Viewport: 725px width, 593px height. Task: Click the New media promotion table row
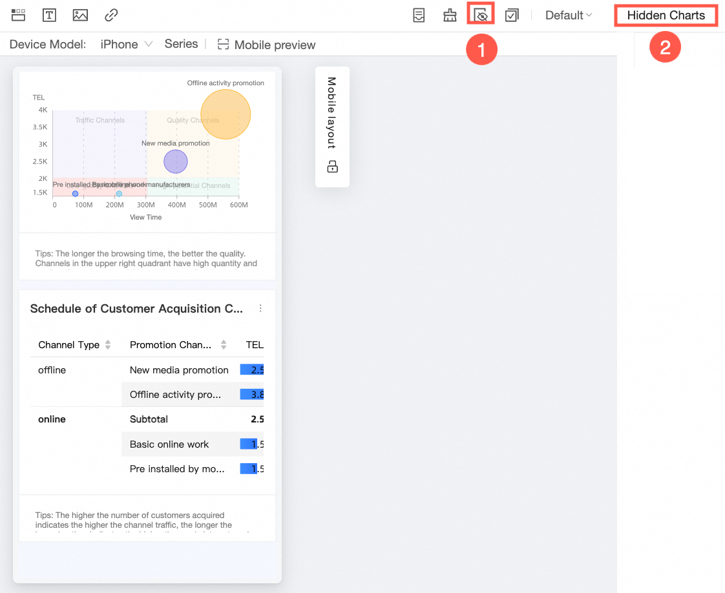click(179, 370)
